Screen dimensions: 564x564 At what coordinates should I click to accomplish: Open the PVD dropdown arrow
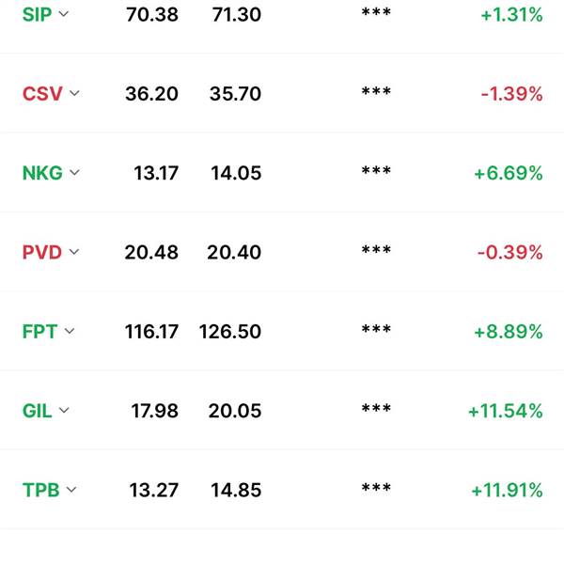click(73, 252)
